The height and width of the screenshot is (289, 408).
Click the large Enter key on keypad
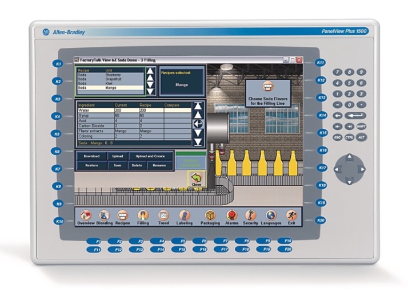[x=355, y=116]
